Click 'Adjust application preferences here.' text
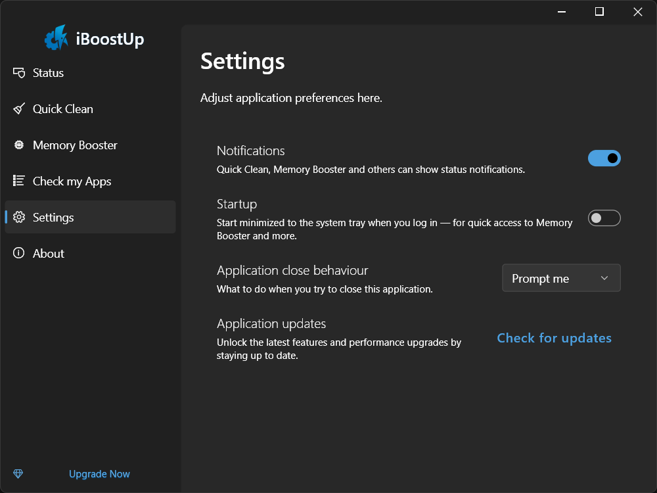The height and width of the screenshot is (493, 657). click(x=291, y=98)
